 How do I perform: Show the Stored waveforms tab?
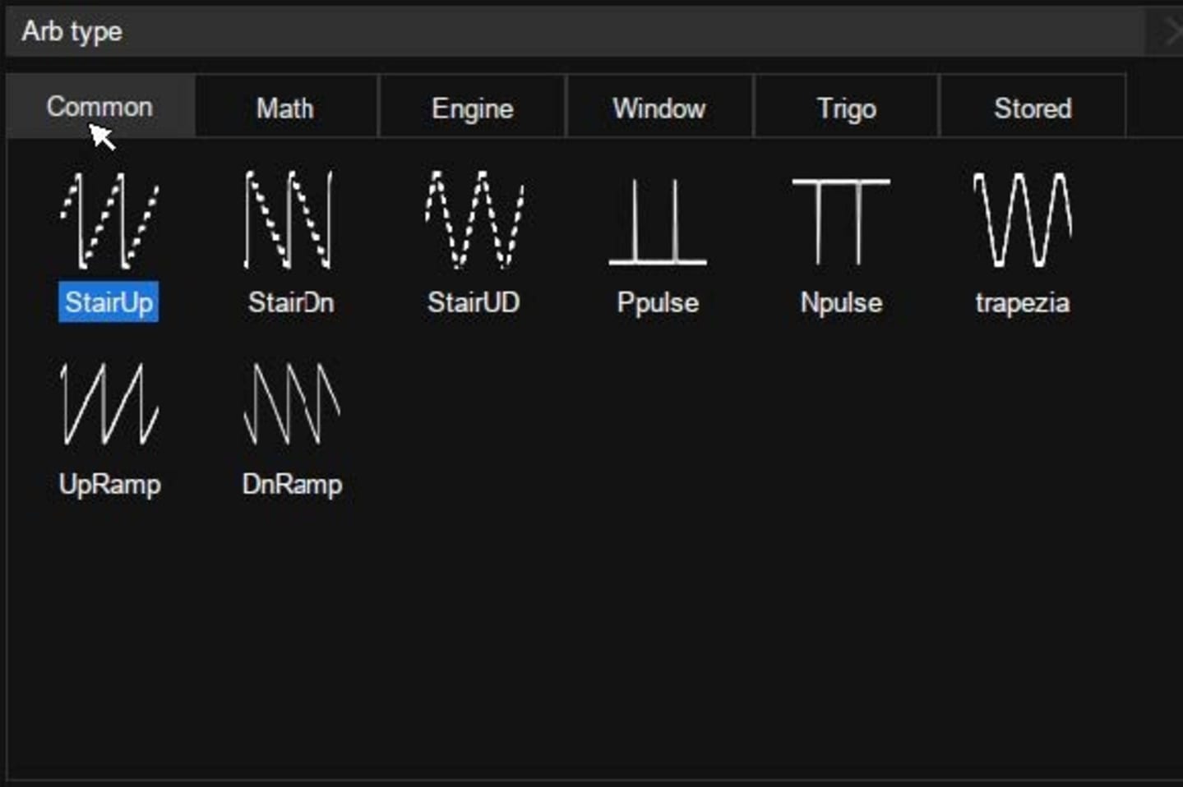(x=1033, y=108)
